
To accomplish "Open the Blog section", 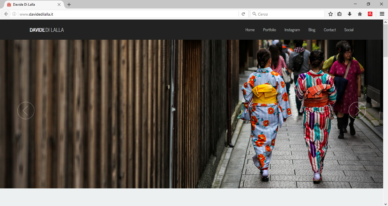I will [312, 30].
